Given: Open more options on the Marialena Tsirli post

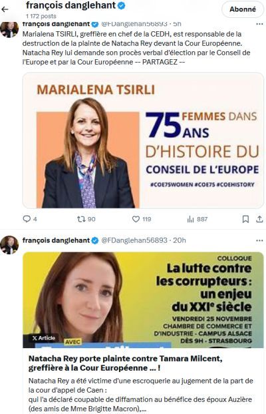Looking at the screenshot, I should click(x=259, y=24).
